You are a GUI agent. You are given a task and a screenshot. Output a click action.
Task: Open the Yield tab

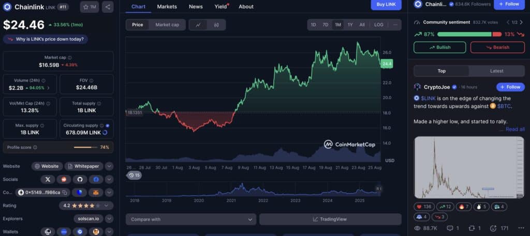pos(220,6)
